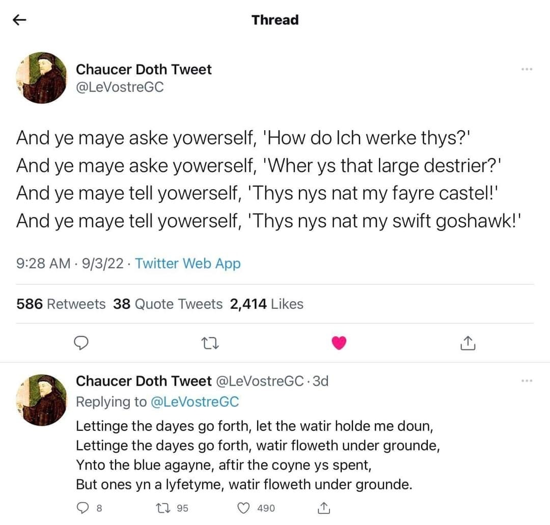View the 586 Retweets list
This screenshot has width=550, height=525.
[x=61, y=304]
